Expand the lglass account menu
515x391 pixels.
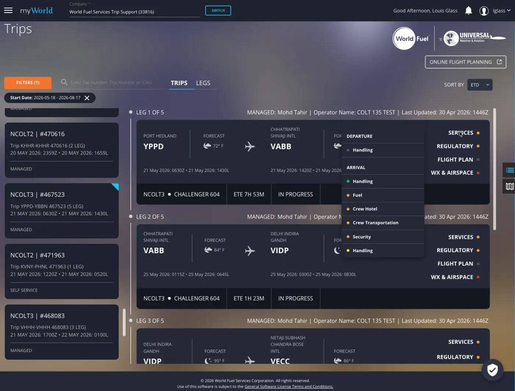point(502,11)
